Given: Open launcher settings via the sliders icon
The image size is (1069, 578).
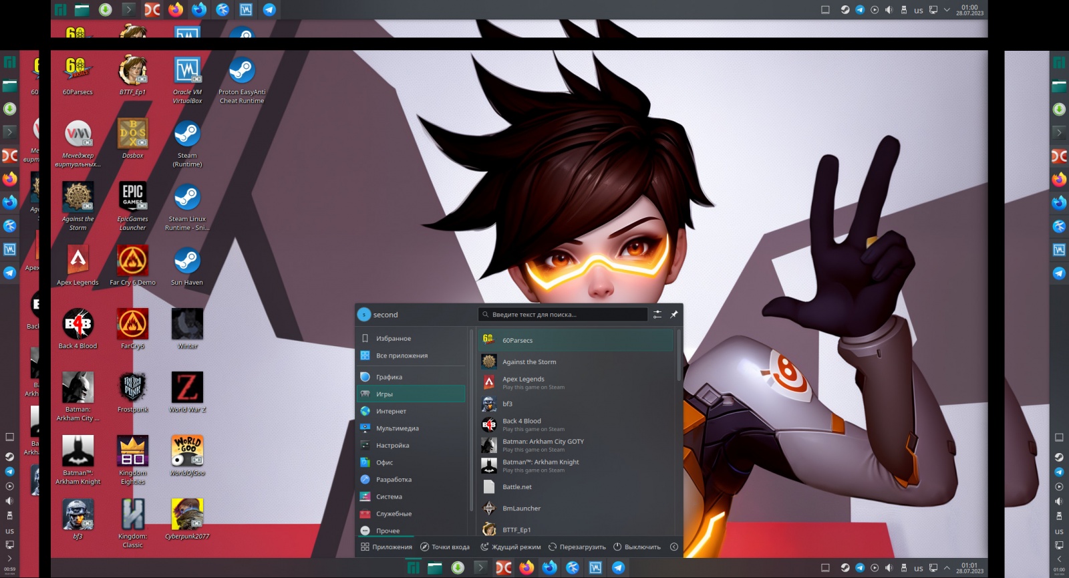Looking at the screenshot, I should 657,314.
